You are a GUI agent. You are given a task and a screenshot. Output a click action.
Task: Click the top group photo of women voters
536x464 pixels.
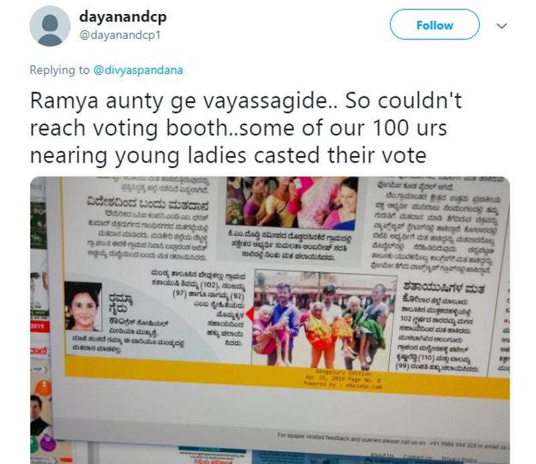tap(291, 202)
